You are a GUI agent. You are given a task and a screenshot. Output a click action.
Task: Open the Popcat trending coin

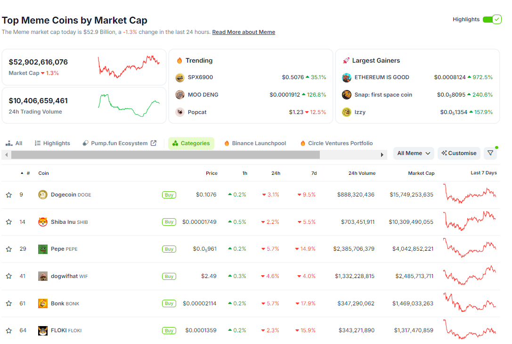point(197,112)
